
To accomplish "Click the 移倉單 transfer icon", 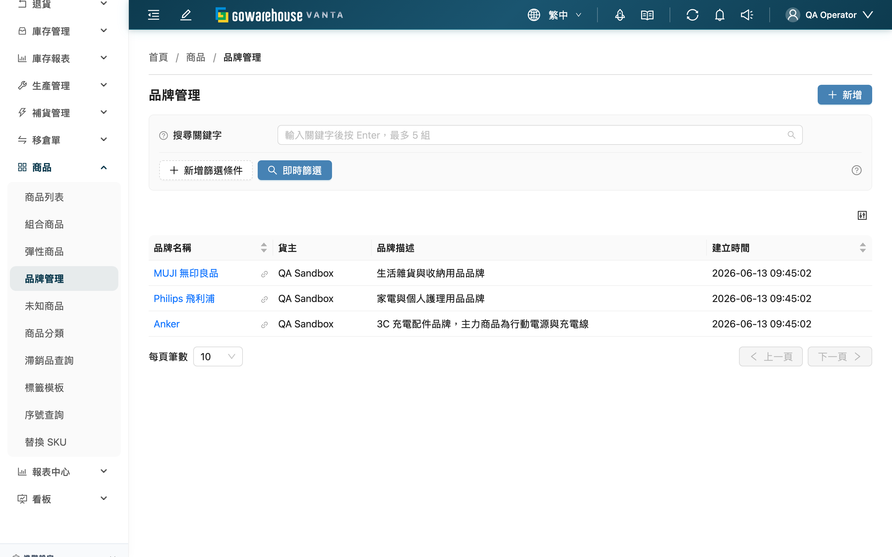I will click(22, 140).
